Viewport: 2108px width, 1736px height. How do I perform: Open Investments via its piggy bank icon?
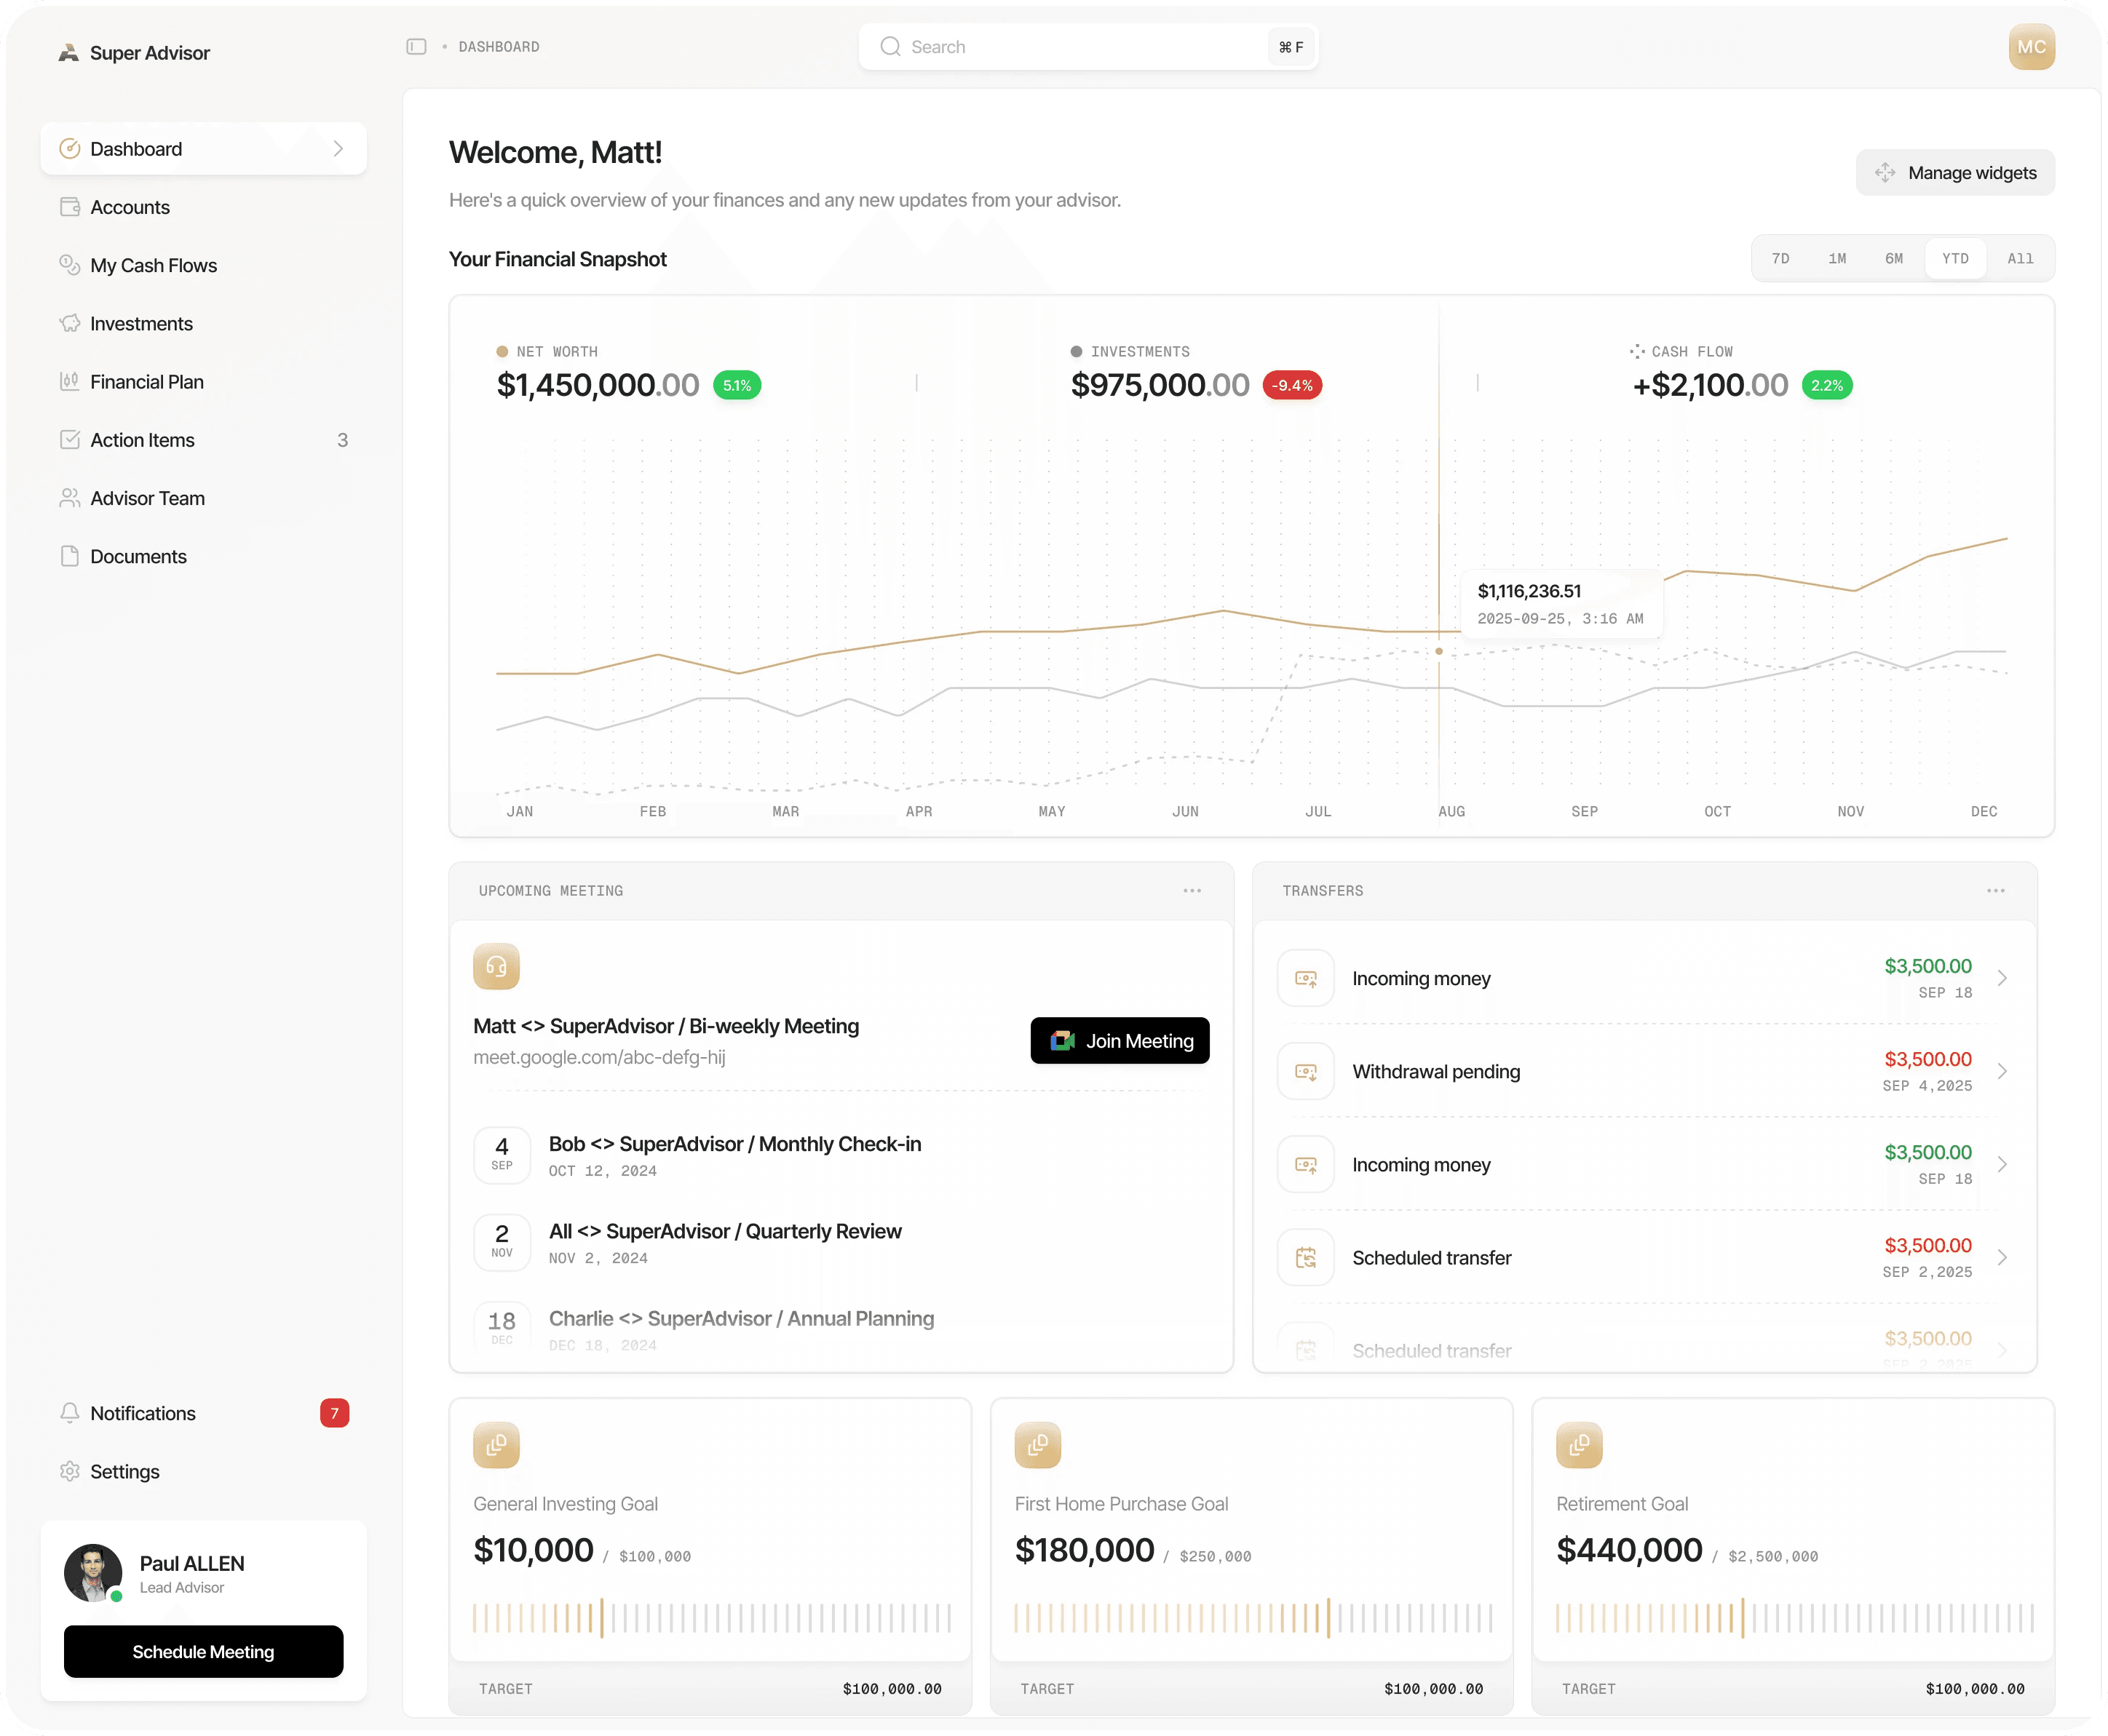[70, 323]
